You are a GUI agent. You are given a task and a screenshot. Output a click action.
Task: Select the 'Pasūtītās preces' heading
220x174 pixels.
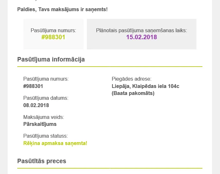coord(42,161)
